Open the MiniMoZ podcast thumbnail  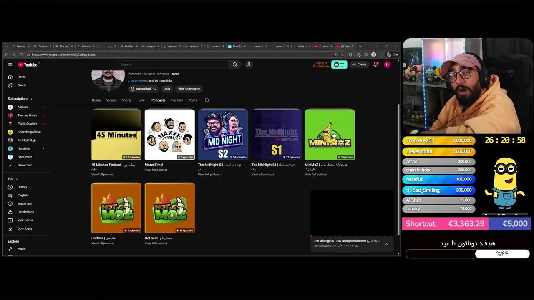coord(330,135)
